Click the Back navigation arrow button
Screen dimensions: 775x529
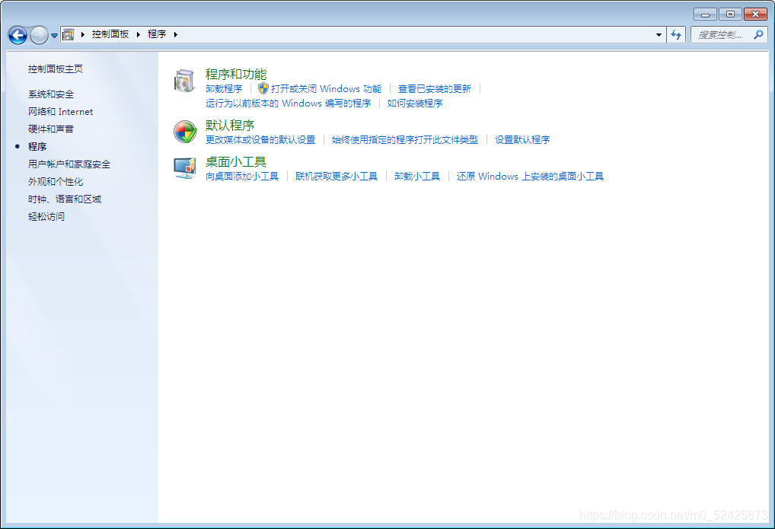[x=17, y=34]
